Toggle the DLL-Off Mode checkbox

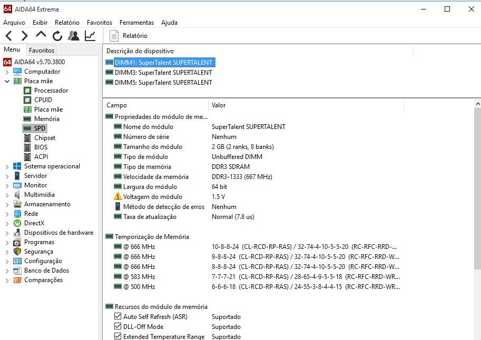(x=117, y=326)
